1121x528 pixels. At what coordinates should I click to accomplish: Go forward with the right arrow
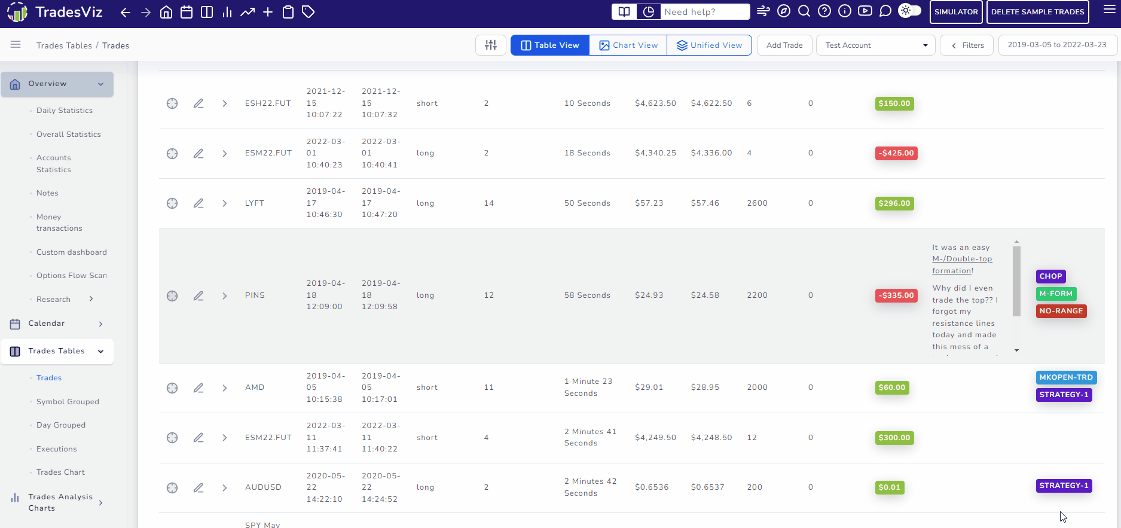pyautogui.click(x=146, y=12)
